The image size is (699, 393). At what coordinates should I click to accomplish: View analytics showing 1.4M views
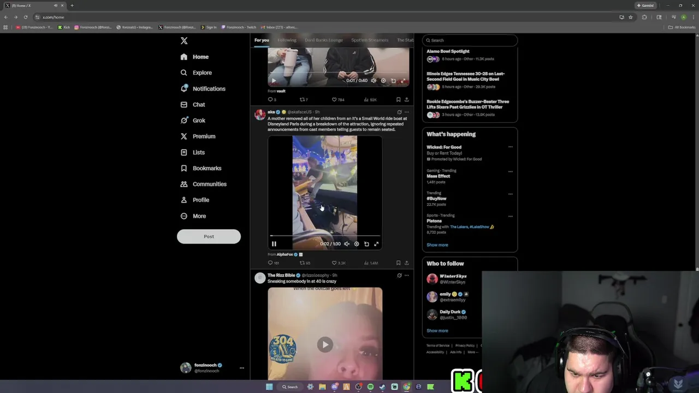[371, 263]
